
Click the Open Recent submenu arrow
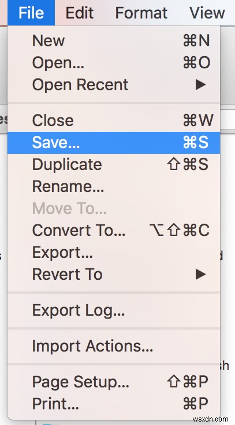(200, 85)
